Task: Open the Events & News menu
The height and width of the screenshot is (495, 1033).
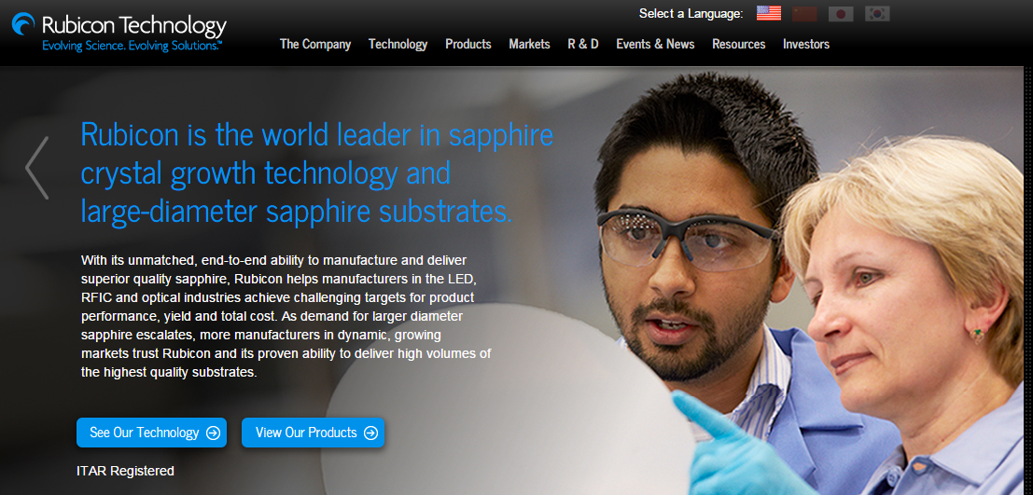Action: tap(655, 44)
